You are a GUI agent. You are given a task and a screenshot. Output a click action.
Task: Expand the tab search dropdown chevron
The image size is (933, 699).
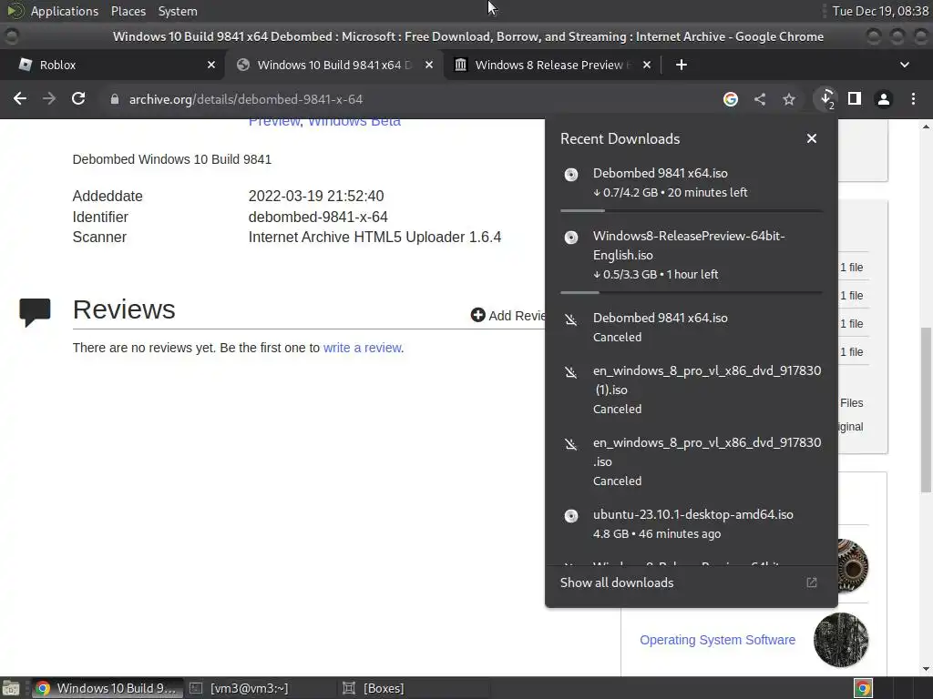click(x=905, y=65)
